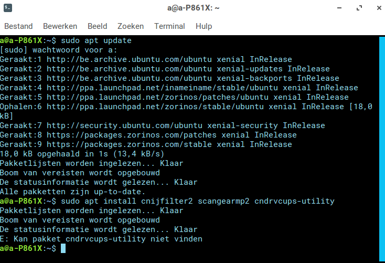Click the blinking cursor at the last prompt
385x263 pixels.
63,248
